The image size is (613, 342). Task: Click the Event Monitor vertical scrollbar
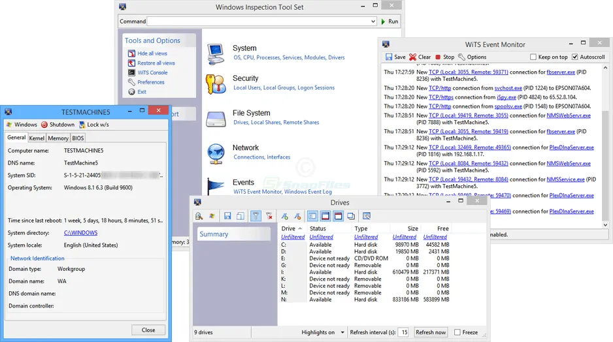[606, 146]
